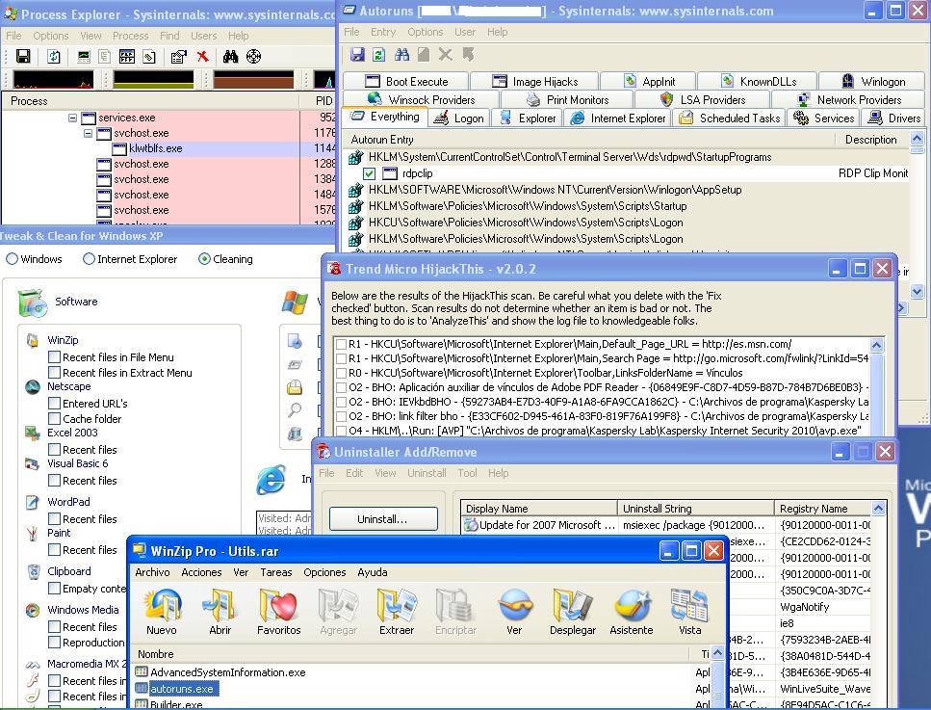Click Uninstaller list scroll up arrow
Screen dimensions: 931x710
pos(879,508)
